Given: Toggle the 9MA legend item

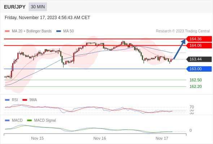Looking at the screenshot, I should pos(30,100).
